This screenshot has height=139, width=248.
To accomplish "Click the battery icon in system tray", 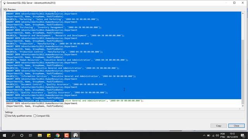I will [x=208, y=136].
